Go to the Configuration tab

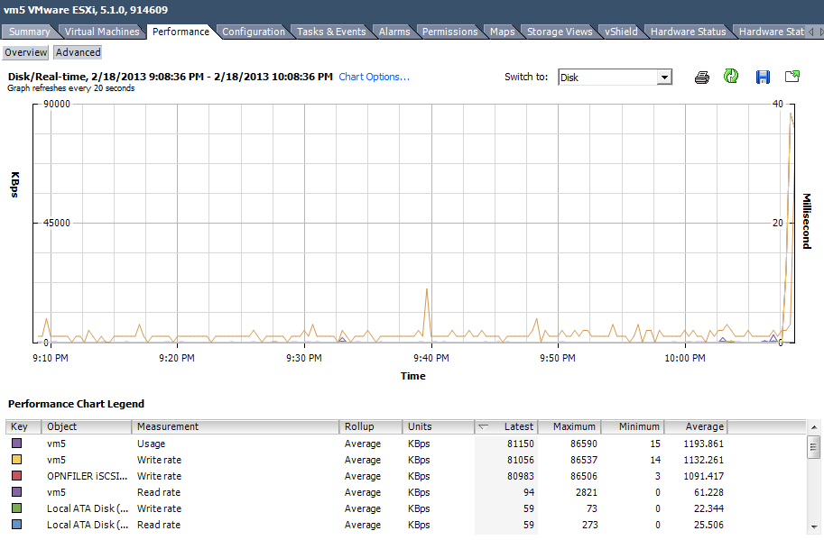tap(254, 31)
